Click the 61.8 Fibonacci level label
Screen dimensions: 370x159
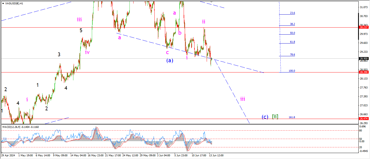(x=292, y=42)
